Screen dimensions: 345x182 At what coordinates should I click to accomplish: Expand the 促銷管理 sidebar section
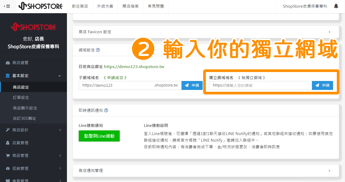[33, 168]
